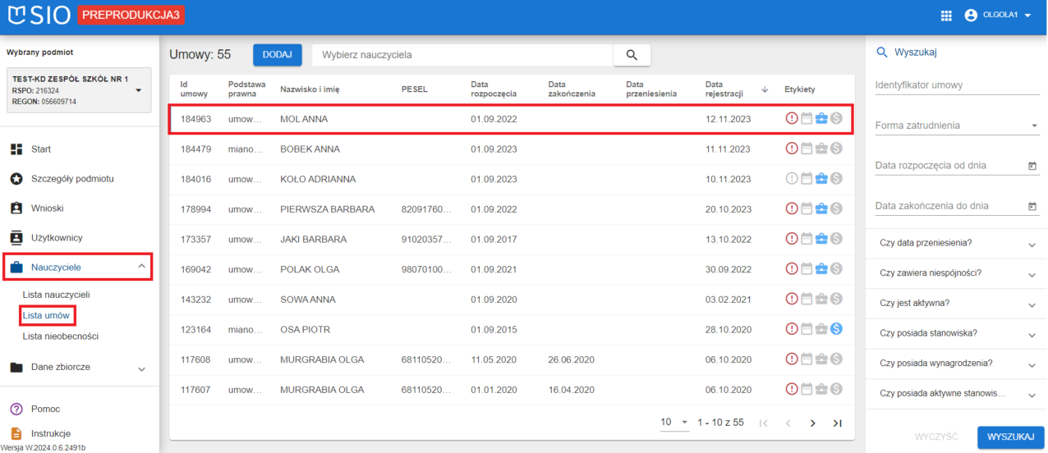Go to the next page of contracts

pyautogui.click(x=812, y=423)
